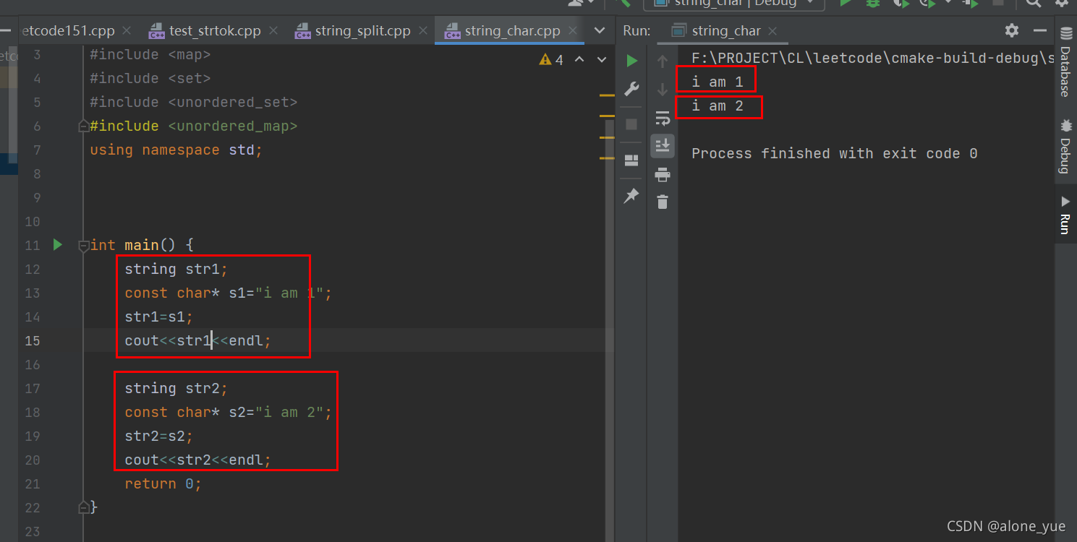This screenshot has height=542, width=1077.
Task: Click line number 21 in gutter
Action: [x=33, y=483]
